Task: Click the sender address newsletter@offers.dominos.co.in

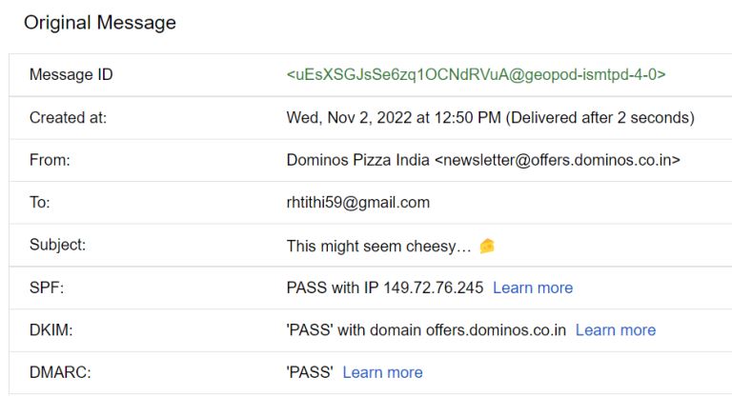Action: click(x=557, y=160)
